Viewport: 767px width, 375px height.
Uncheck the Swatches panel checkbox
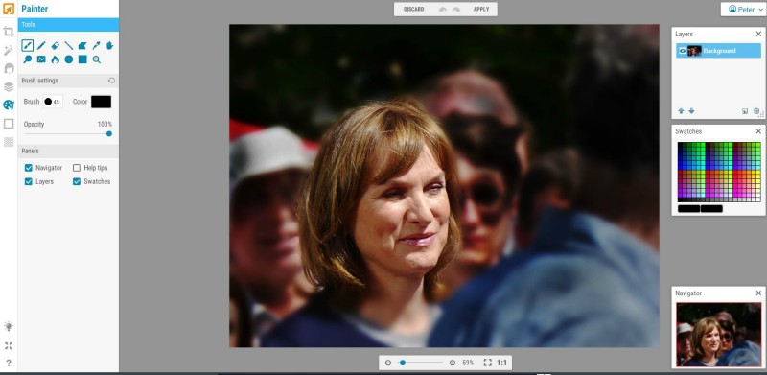pyautogui.click(x=77, y=181)
